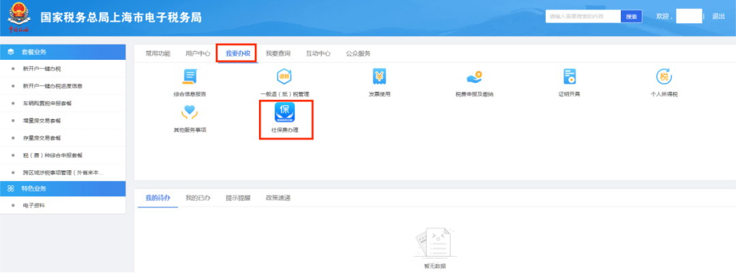Focus the search input field in the header
The height and width of the screenshot is (273, 736).
(x=583, y=16)
